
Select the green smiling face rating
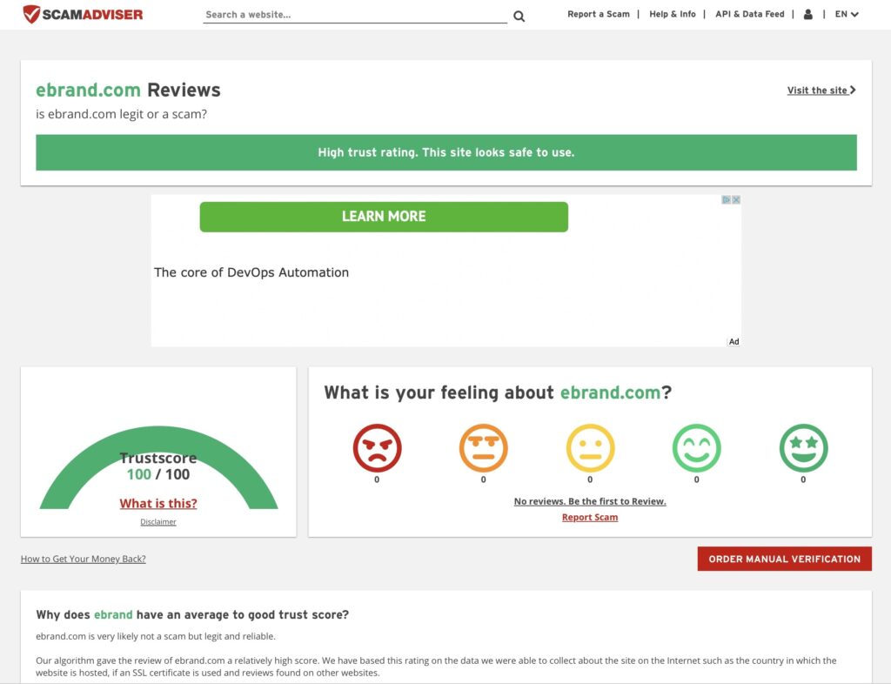696,448
